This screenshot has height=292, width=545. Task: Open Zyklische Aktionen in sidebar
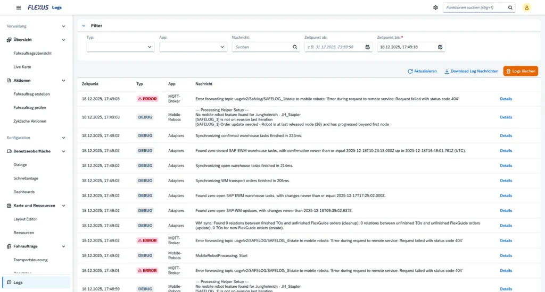30,121
